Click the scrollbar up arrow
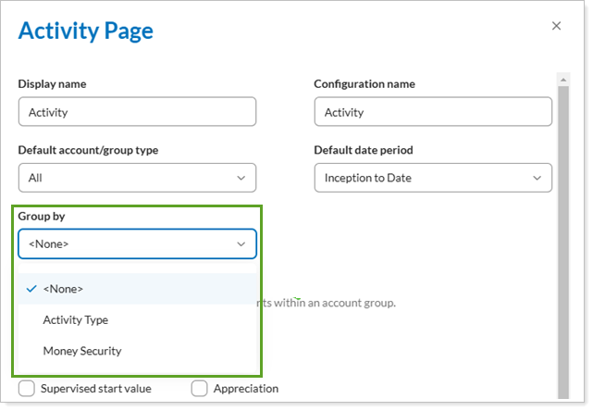This screenshot has height=411, width=593. pos(562,81)
